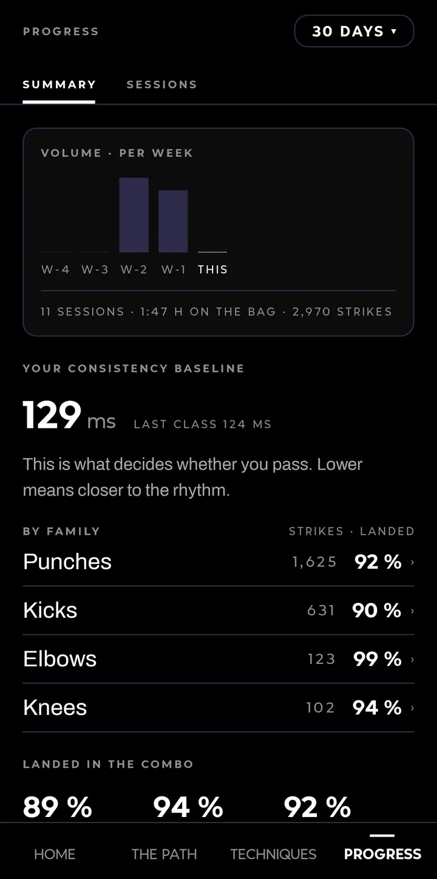Select the W-4 week label
437x879 pixels.
(x=56, y=270)
